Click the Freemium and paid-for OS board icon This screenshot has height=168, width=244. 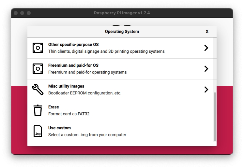[x=38, y=69]
